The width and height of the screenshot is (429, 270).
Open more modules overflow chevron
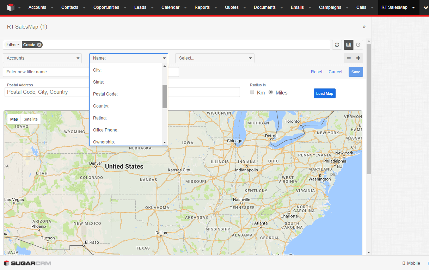click(x=426, y=7)
